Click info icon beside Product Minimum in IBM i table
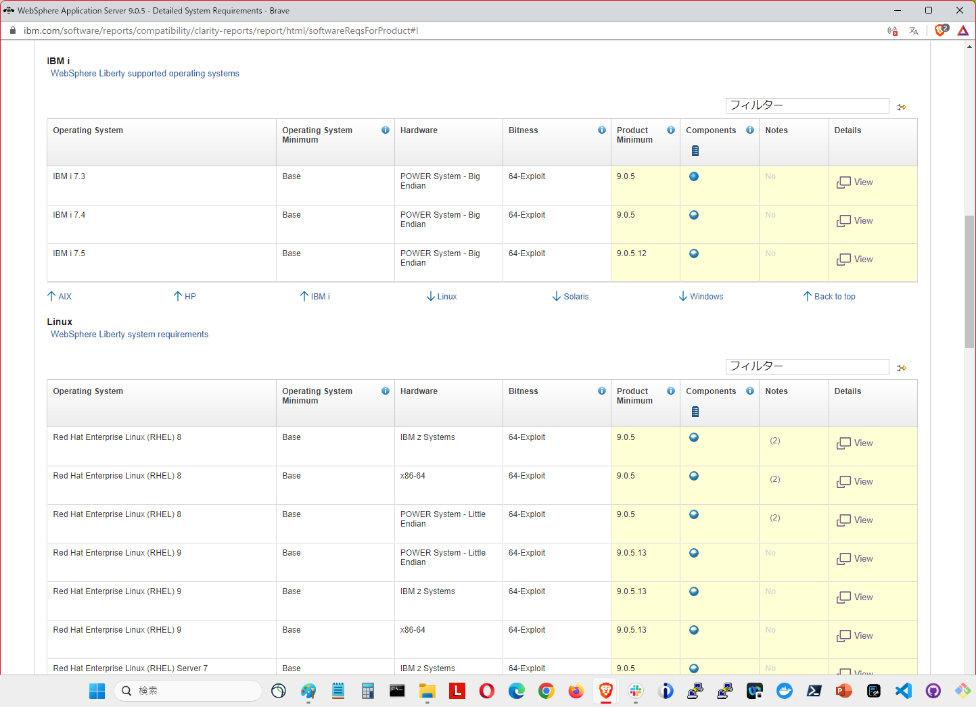The image size is (976, 707). (x=671, y=130)
